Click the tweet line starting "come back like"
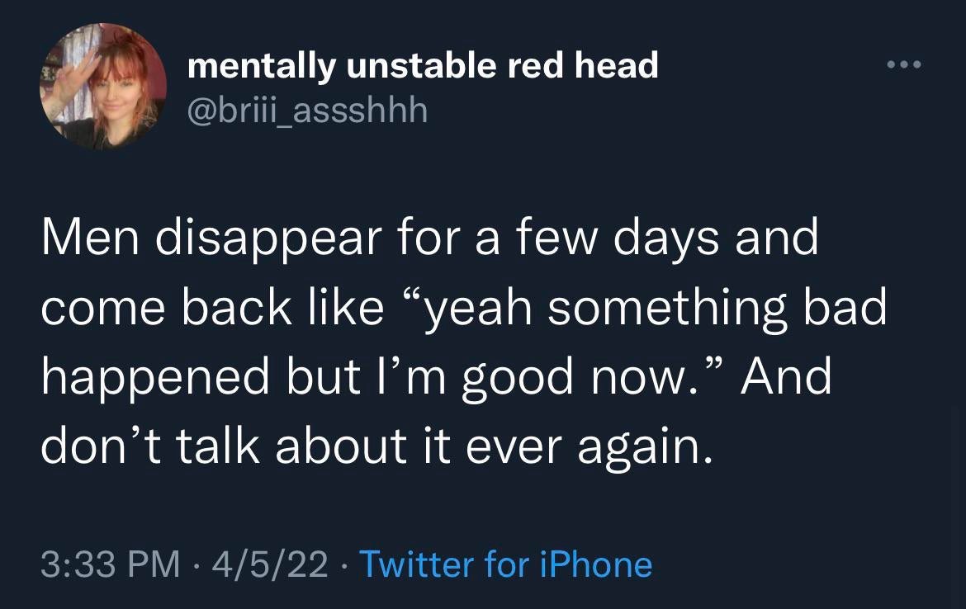 click(463, 307)
